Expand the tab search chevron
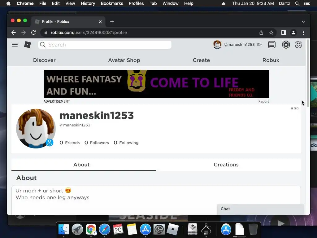The width and height of the screenshot is (317, 238). (303, 22)
